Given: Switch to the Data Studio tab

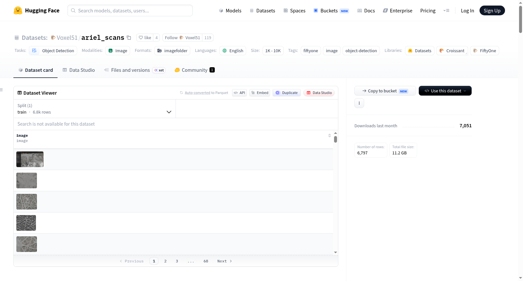Looking at the screenshot, I should click(79, 70).
